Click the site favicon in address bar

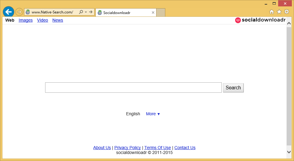pos(28,12)
